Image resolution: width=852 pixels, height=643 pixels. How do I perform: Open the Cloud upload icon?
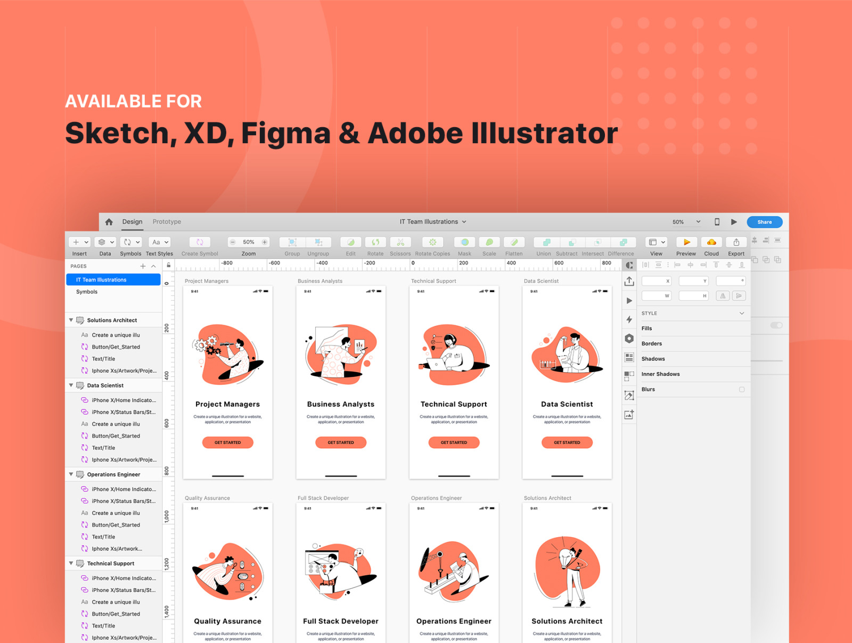(711, 242)
